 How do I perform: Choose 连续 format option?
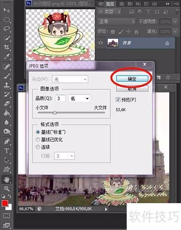(x=38, y=147)
